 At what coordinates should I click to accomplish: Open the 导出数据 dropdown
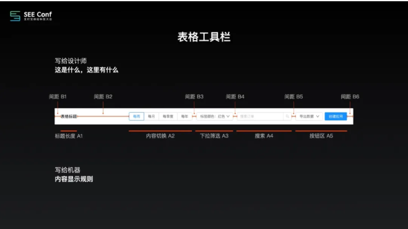(x=309, y=116)
